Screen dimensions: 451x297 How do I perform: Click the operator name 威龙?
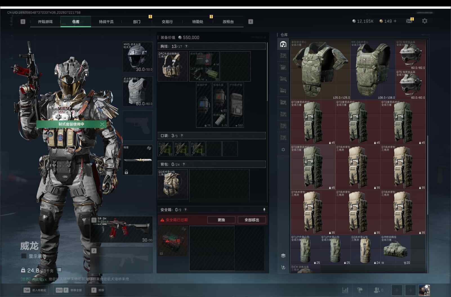[x=29, y=246]
